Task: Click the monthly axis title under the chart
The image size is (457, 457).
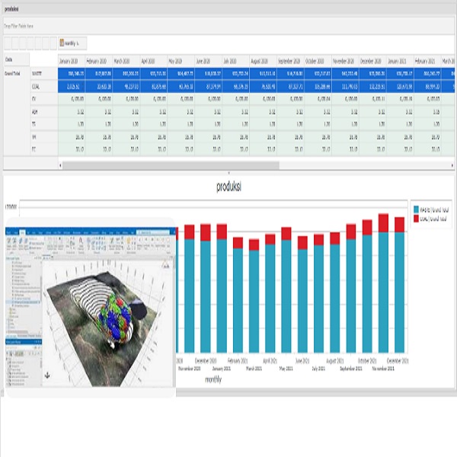Action: click(213, 379)
